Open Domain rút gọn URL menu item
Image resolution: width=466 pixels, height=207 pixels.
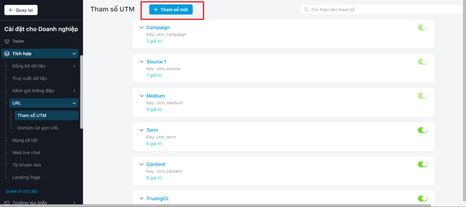pyautogui.click(x=38, y=128)
